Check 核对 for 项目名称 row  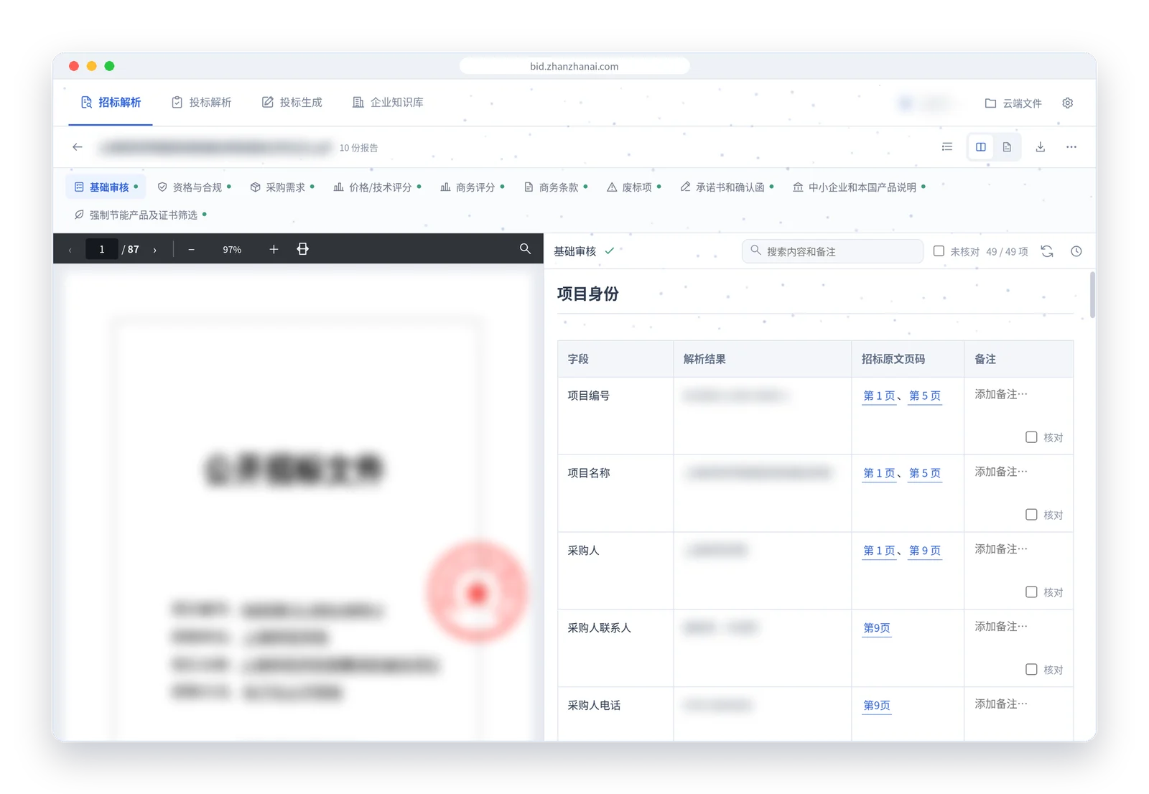coord(1031,515)
